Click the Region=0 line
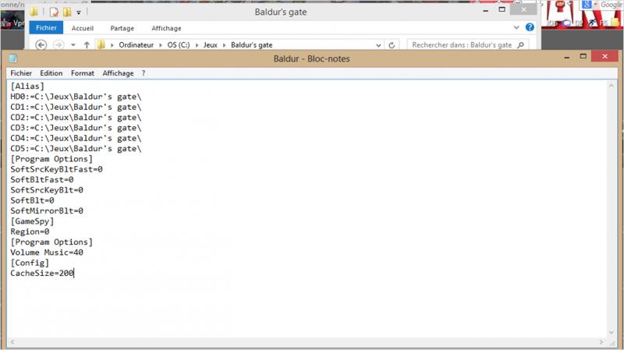Image resolution: width=624 pixels, height=350 pixels. [30, 232]
